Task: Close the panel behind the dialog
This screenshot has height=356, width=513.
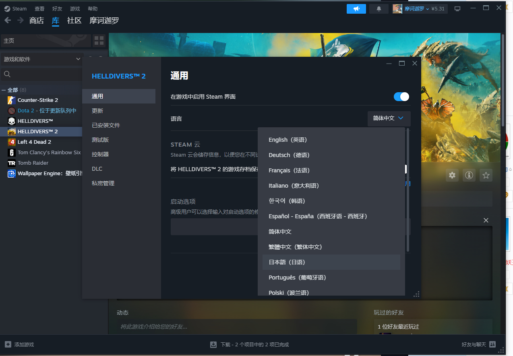Action: pos(486,220)
